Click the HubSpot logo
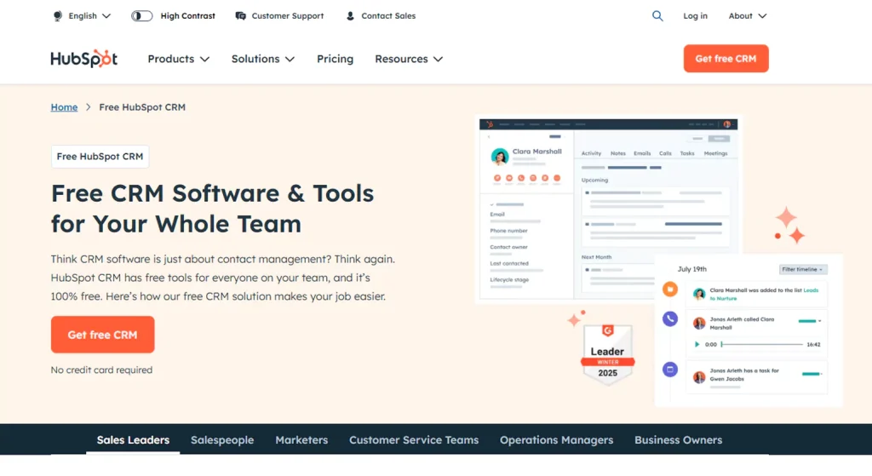Screen dimensions: 872x476 [x=84, y=59]
